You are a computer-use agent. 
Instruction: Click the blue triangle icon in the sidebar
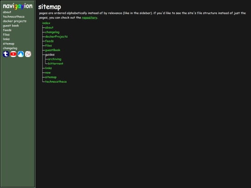pos(20,54)
